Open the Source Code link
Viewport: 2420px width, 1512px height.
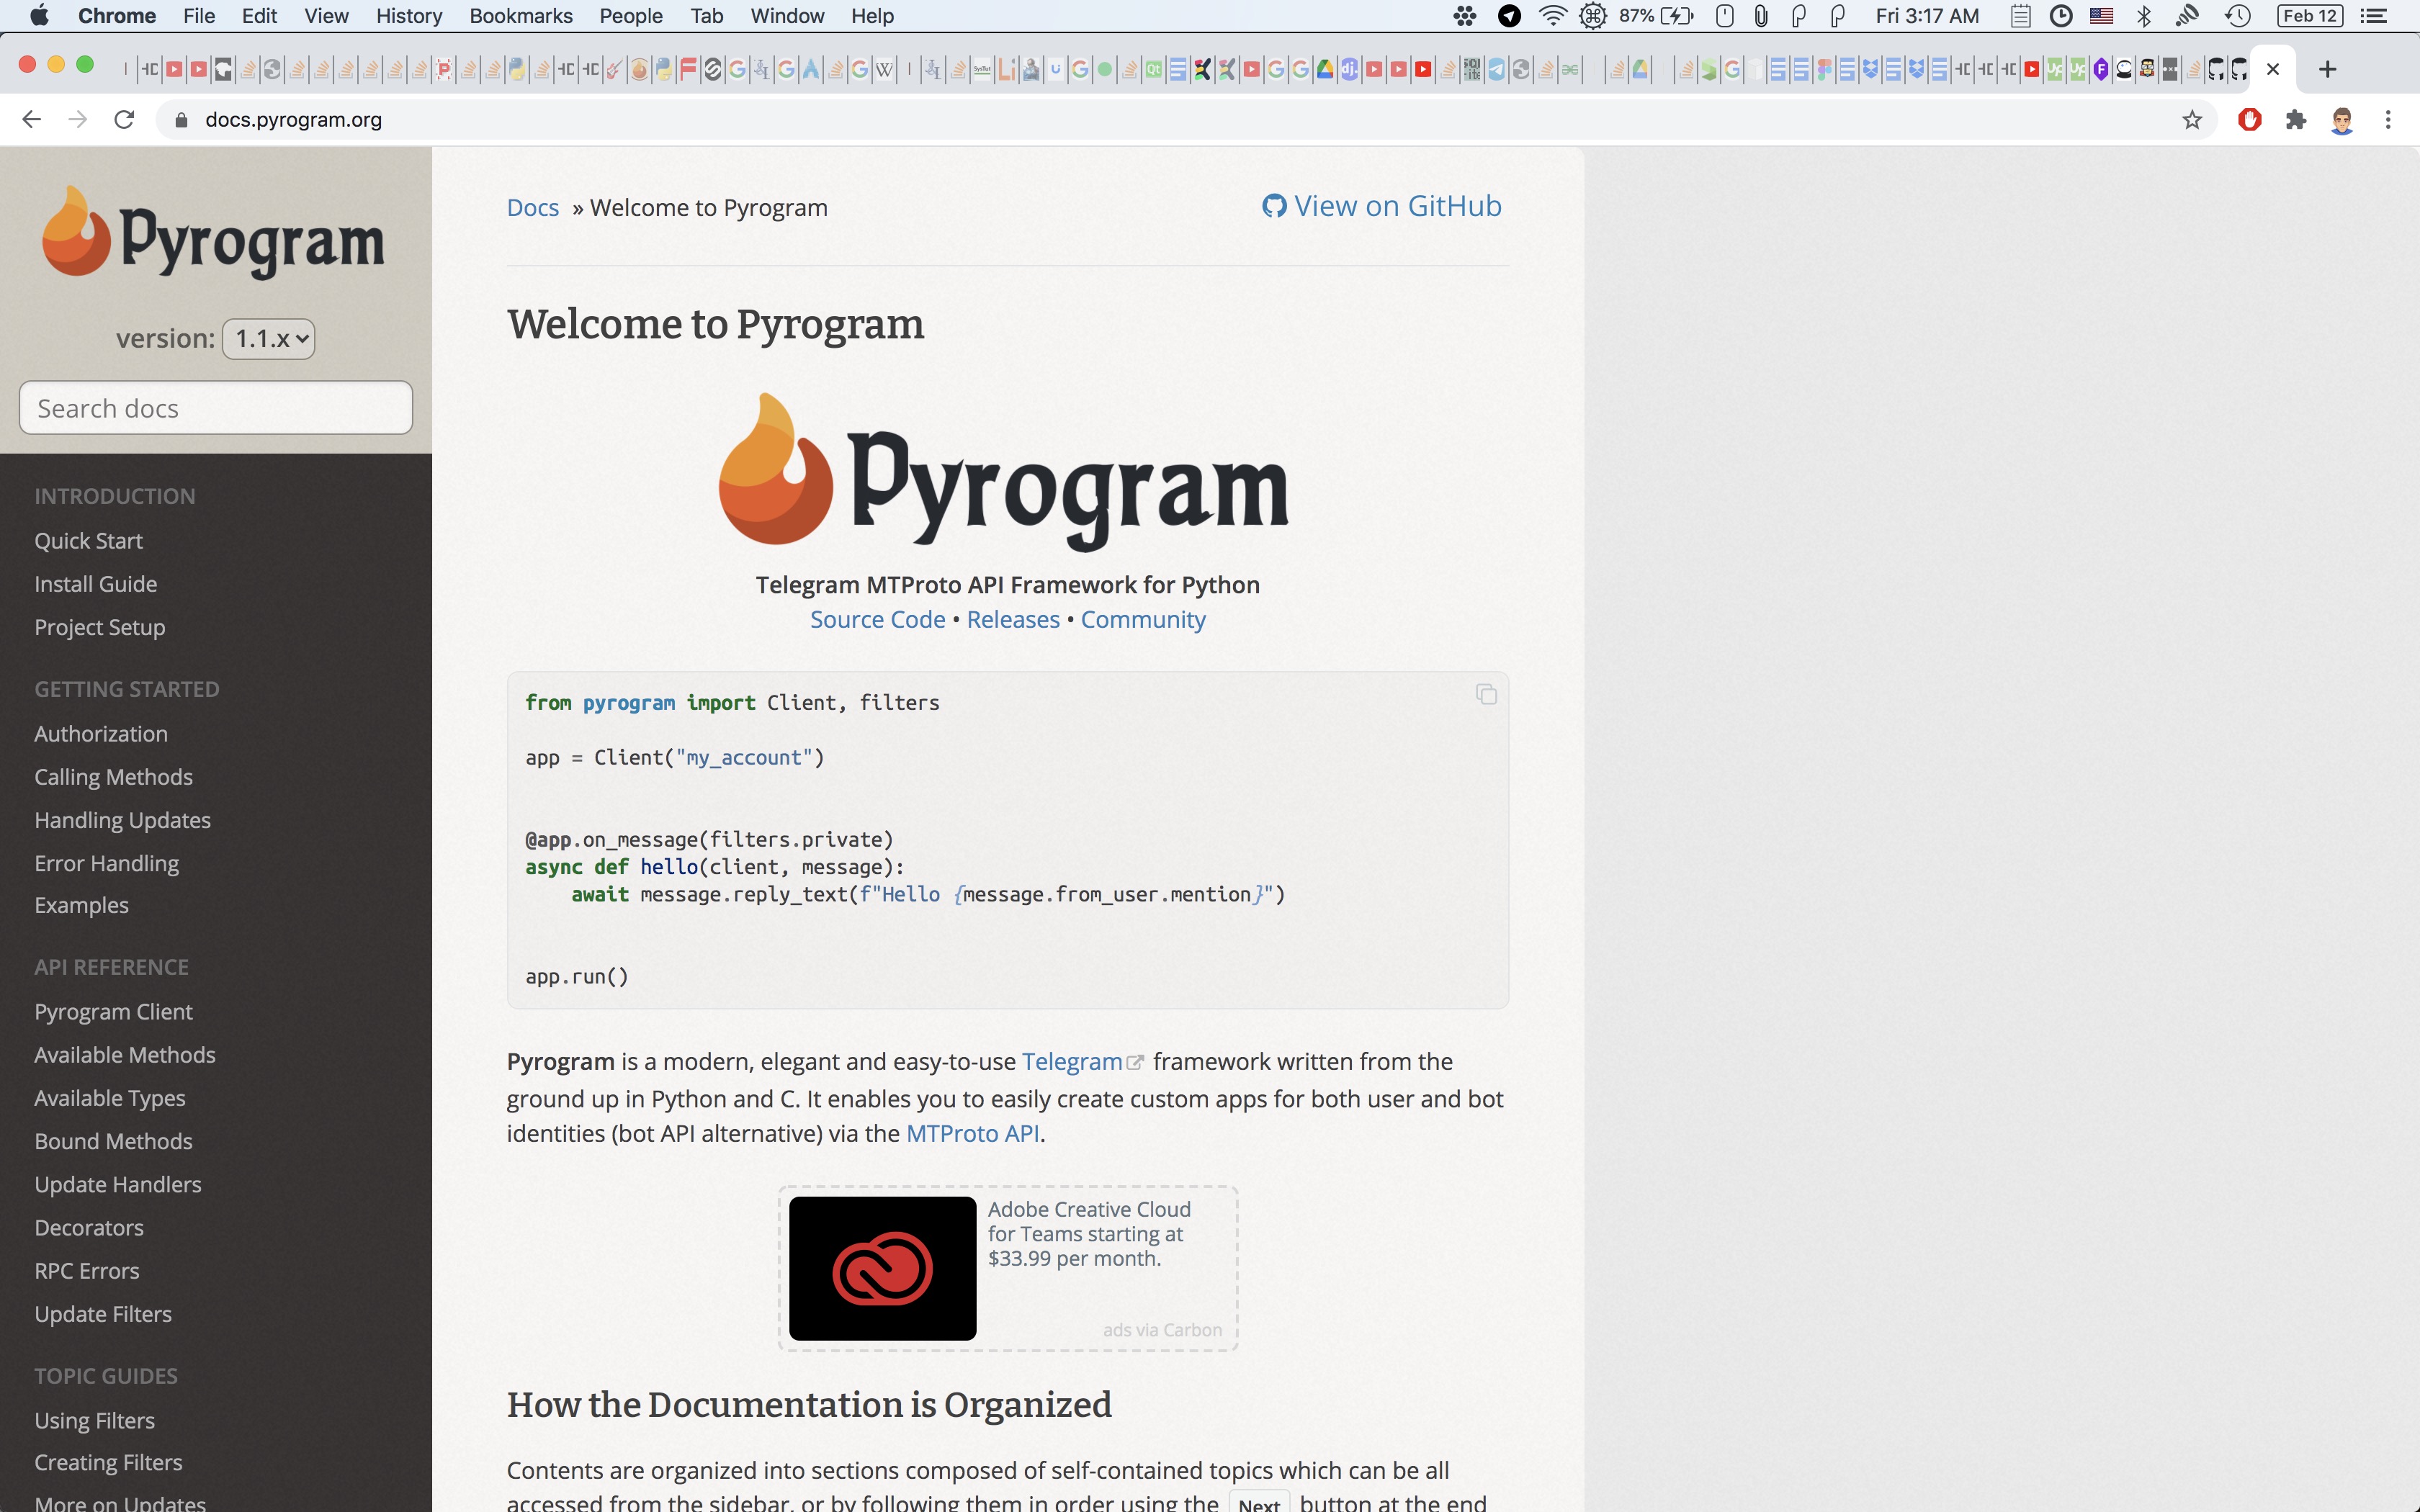point(877,620)
